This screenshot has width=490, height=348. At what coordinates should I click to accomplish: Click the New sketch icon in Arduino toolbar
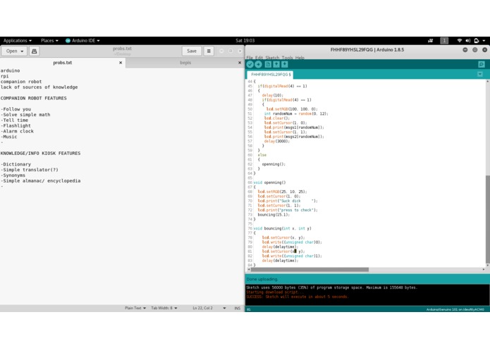(268, 64)
